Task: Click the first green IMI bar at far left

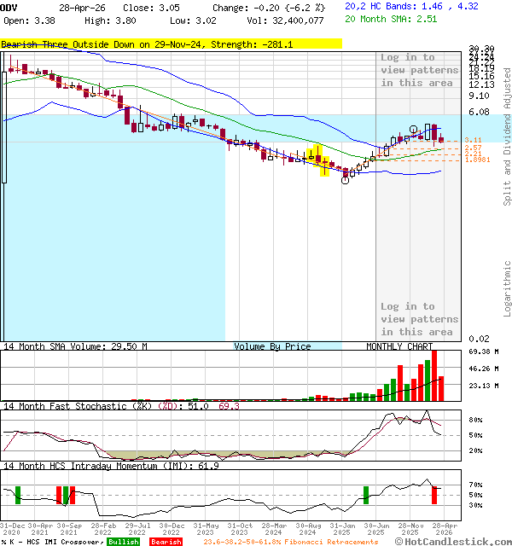Action: (x=17, y=496)
